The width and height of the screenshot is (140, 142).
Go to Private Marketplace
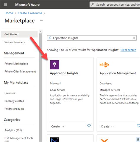pyautogui.click(x=16, y=64)
